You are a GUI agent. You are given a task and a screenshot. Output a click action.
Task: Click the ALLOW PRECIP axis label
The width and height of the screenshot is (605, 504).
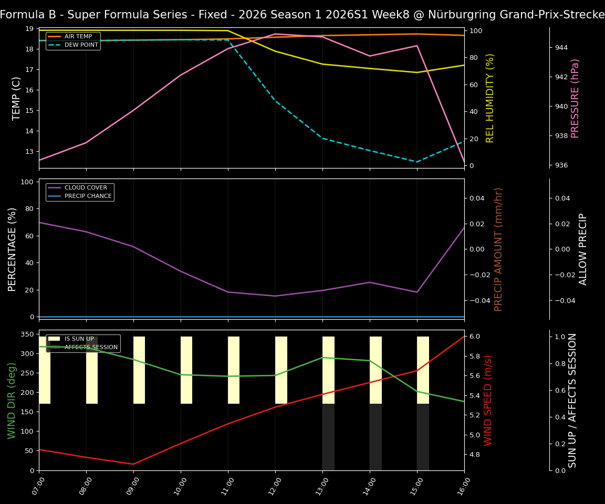click(582, 249)
